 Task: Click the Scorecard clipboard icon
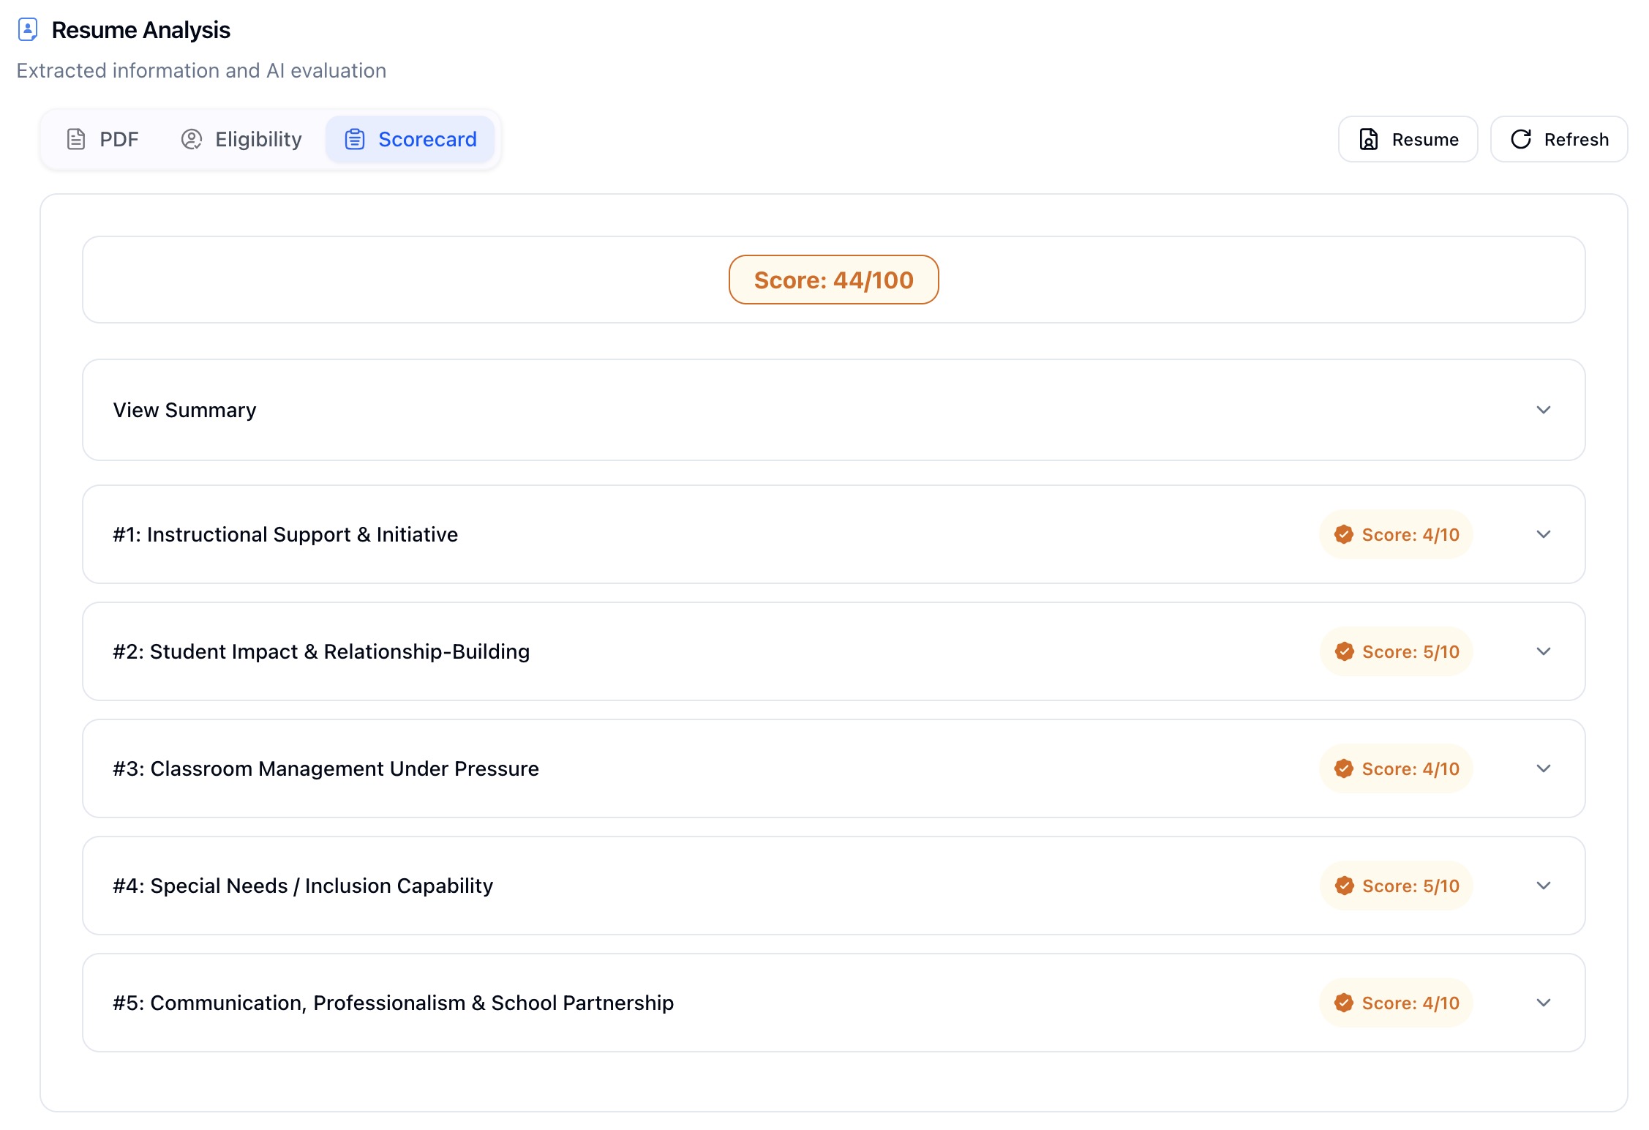click(355, 139)
